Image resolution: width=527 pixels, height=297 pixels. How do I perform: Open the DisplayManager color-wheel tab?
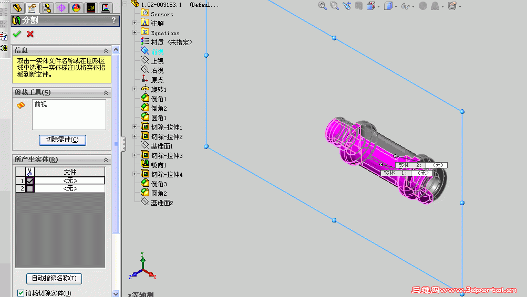pos(76,7)
